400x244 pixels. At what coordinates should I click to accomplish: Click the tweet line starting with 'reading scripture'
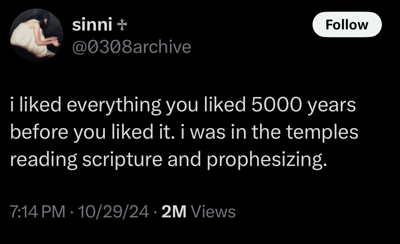coord(169,160)
